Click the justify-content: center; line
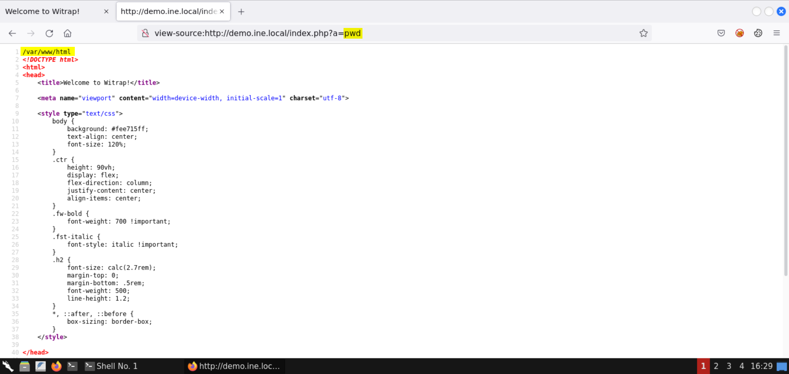Image resolution: width=789 pixels, height=374 pixels. [111, 191]
